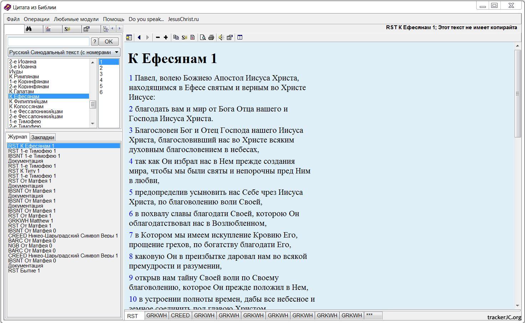
Task: Click the speaker sound icon
Action: point(221,37)
